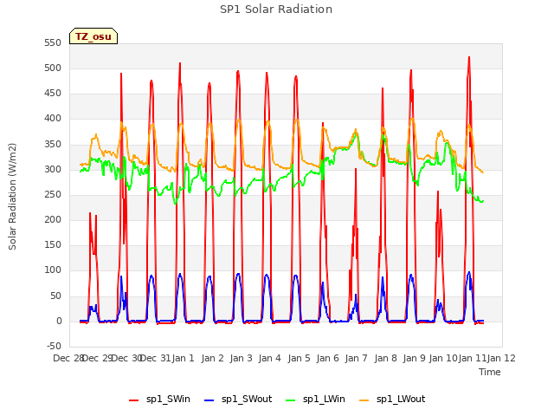Select the sp1_LWout legend label
Viewport: 554px width, 416px height.
click(401, 399)
